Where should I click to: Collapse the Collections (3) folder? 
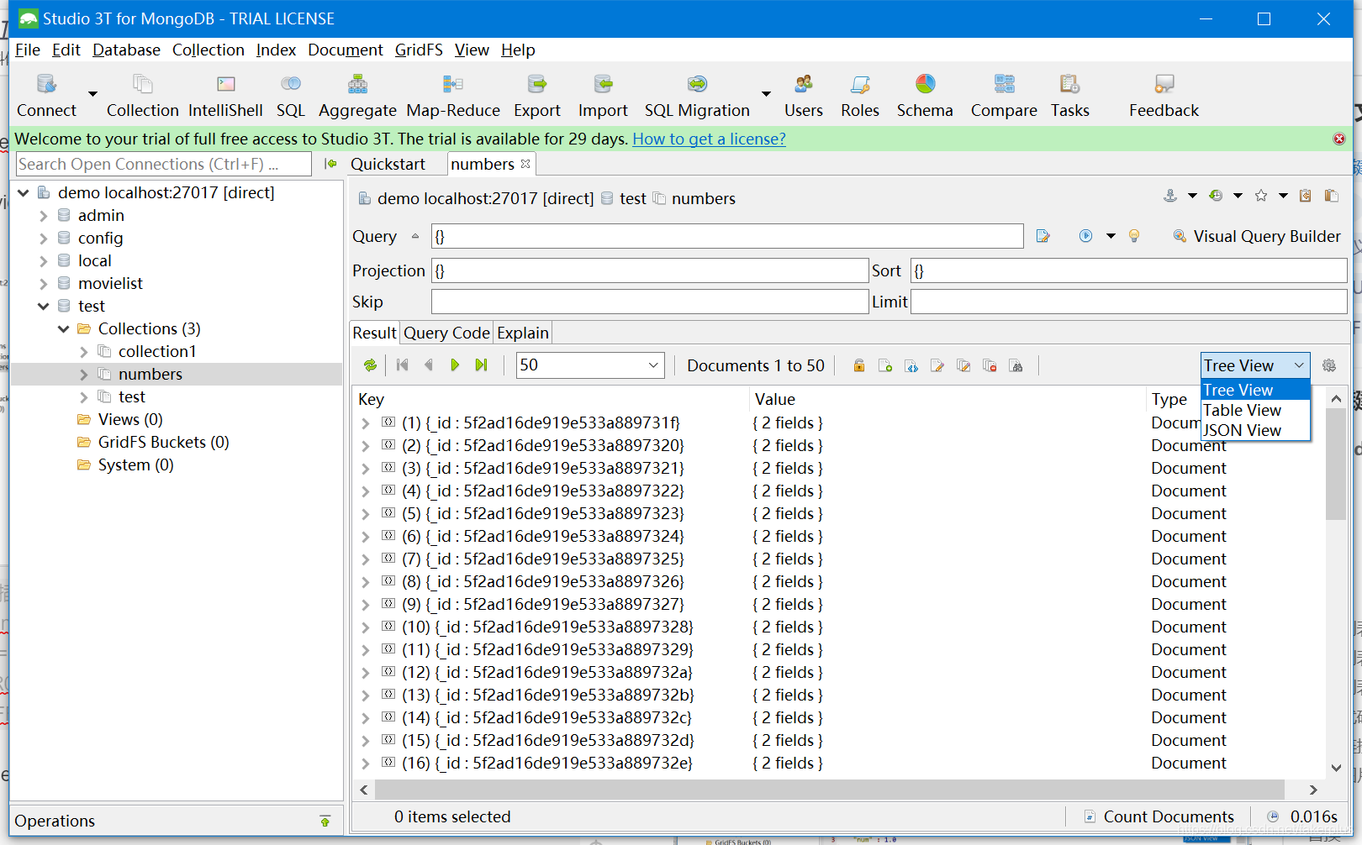(x=63, y=329)
